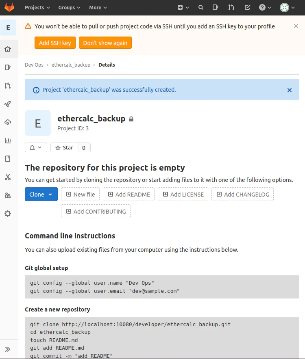Viewport: 305px width, 359px height.
Task: Open the Wiki book icon in the sidebar
Action: [x=8, y=159]
